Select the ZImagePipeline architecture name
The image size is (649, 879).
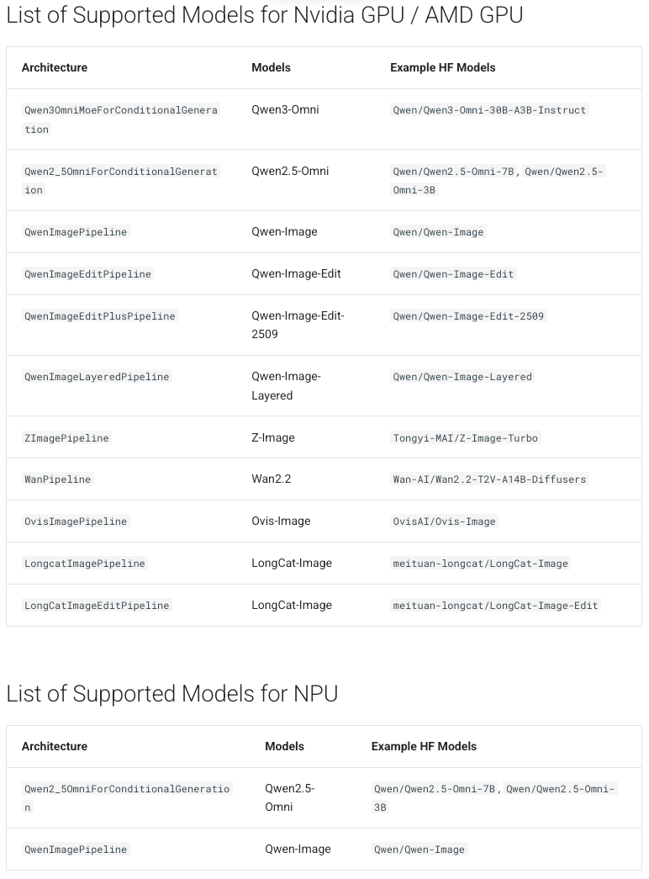coord(66,438)
